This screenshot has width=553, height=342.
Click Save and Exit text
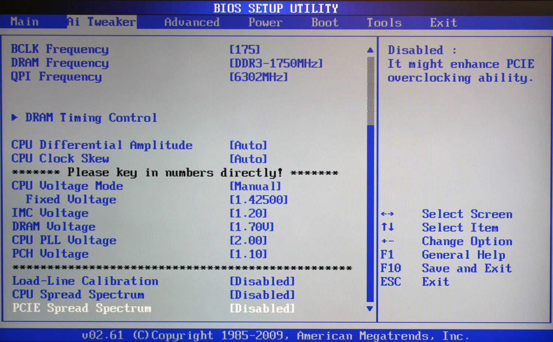467,268
